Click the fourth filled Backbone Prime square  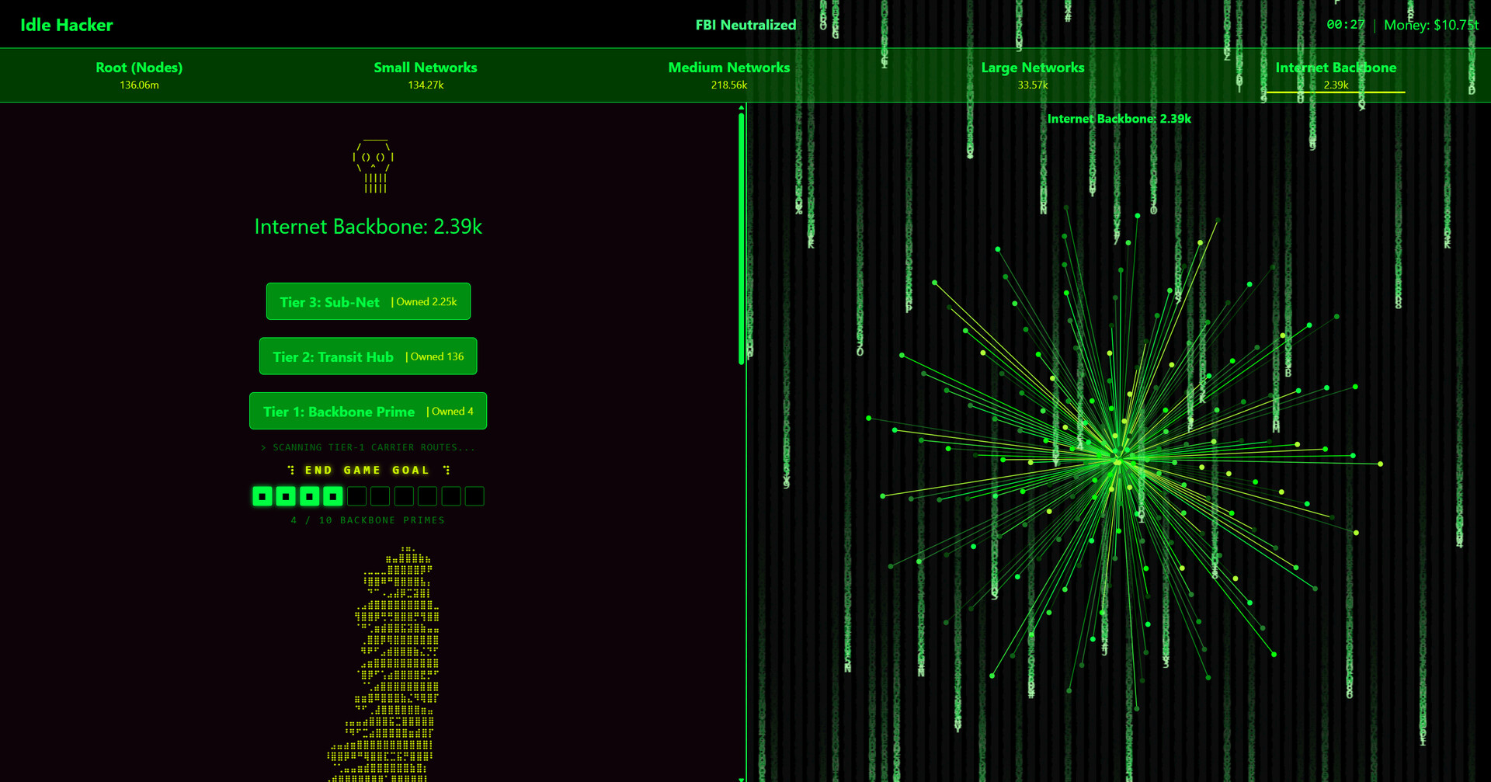coord(333,496)
